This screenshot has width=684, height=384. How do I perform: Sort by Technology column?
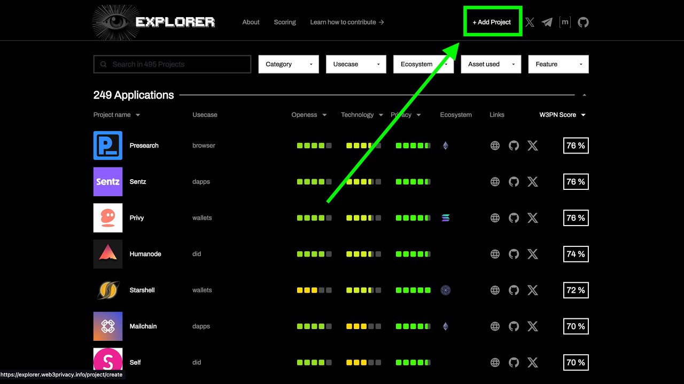362,115
